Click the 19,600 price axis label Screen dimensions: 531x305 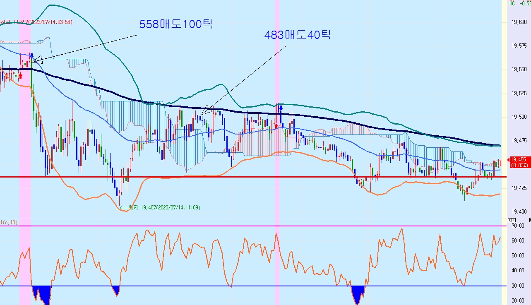[x=519, y=22]
